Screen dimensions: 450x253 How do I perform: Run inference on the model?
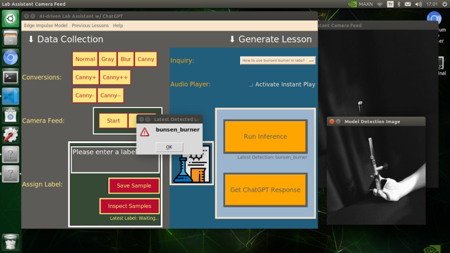[x=265, y=136]
